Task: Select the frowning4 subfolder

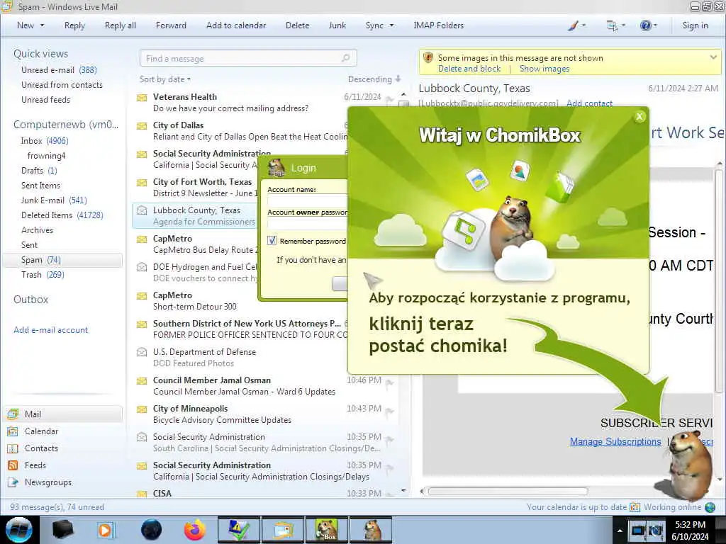Action: click(x=46, y=156)
